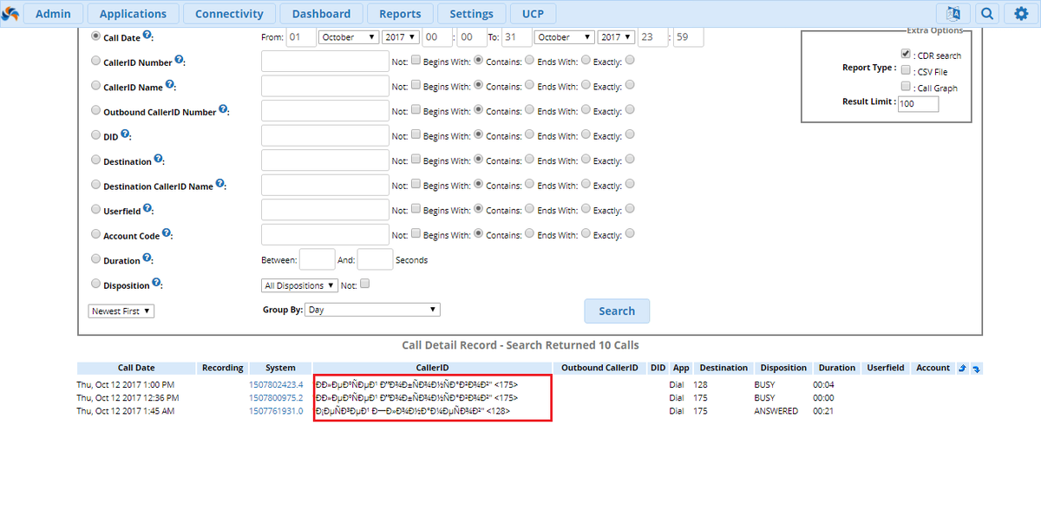Click the Thu, Oct 12 2017 12:36 PM cell
The width and height of the screenshot is (1041, 510).
[128, 397]
